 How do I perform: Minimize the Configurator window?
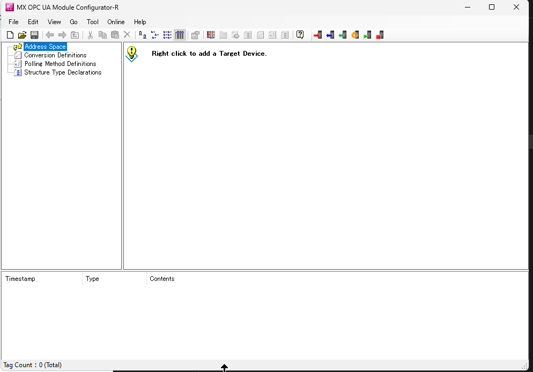(x=468, y=7)
